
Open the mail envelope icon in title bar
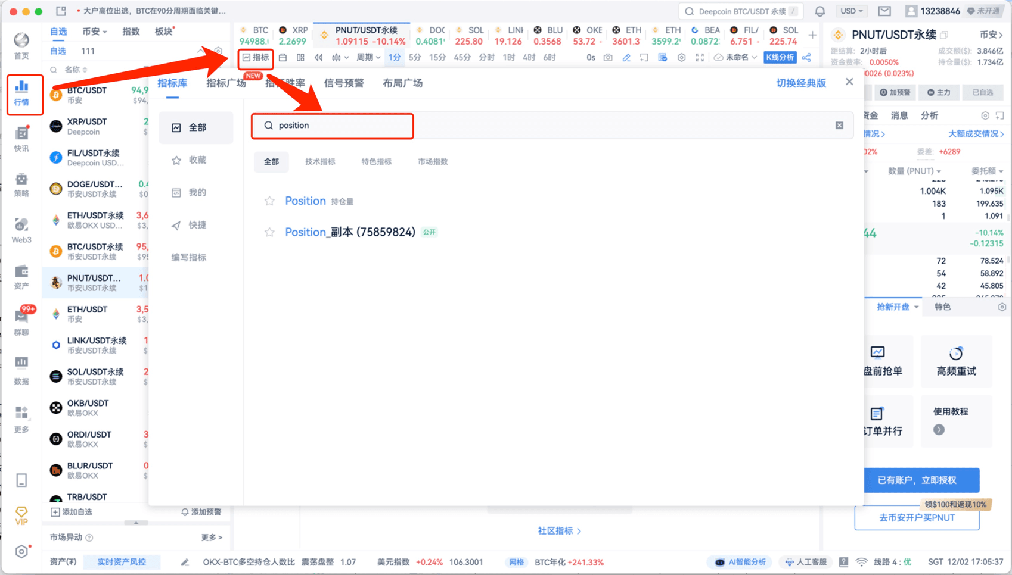(884, 11)
